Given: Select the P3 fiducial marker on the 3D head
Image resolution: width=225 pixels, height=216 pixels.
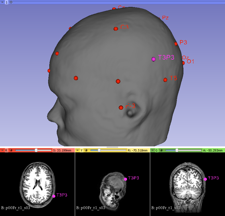Looking at the screenshot, I should click(176, 44).
